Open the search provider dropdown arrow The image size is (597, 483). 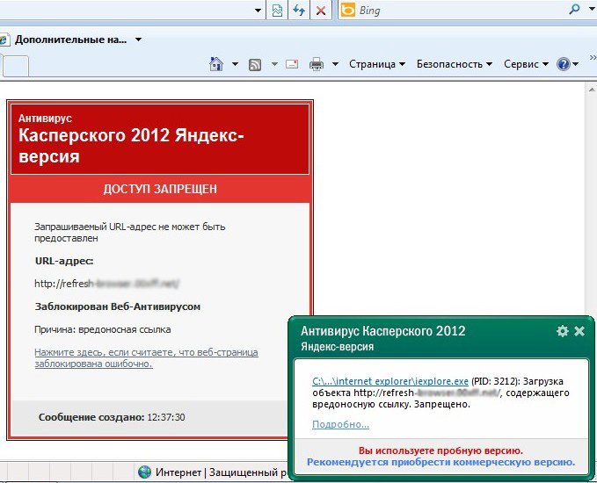[593, 11]
